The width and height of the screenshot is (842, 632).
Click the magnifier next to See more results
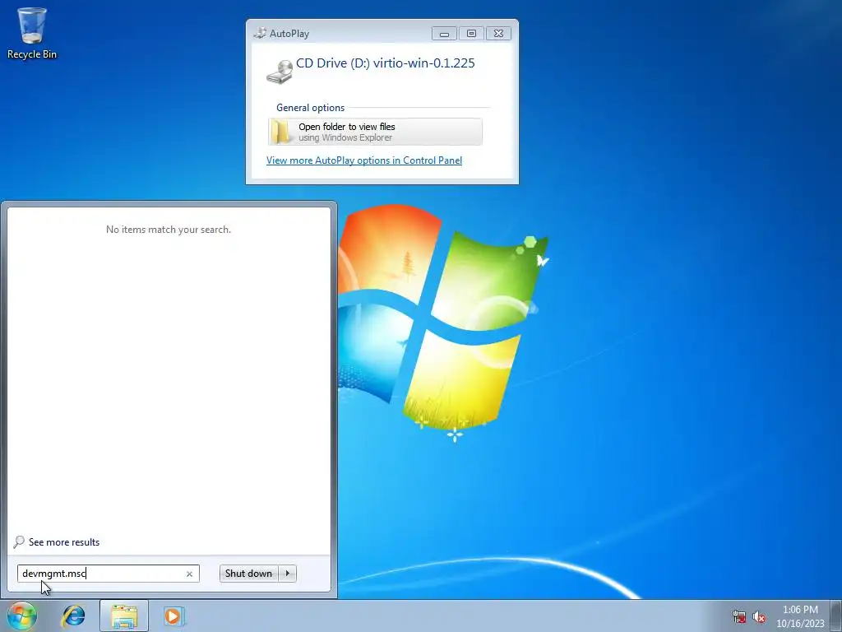coord(19,541)
